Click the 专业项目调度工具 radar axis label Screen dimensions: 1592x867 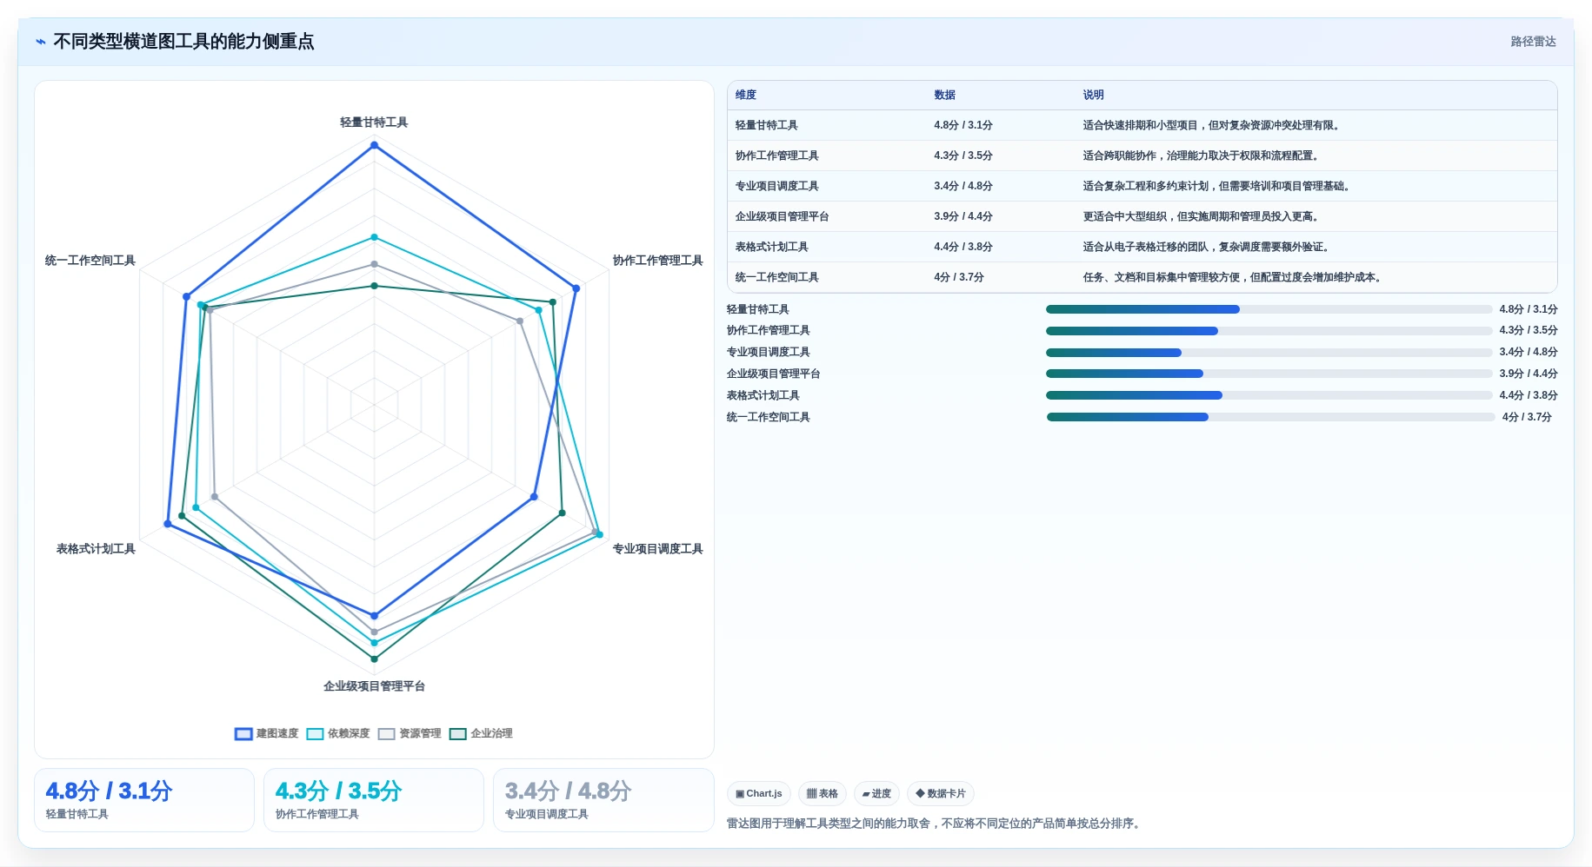[657, 549]
